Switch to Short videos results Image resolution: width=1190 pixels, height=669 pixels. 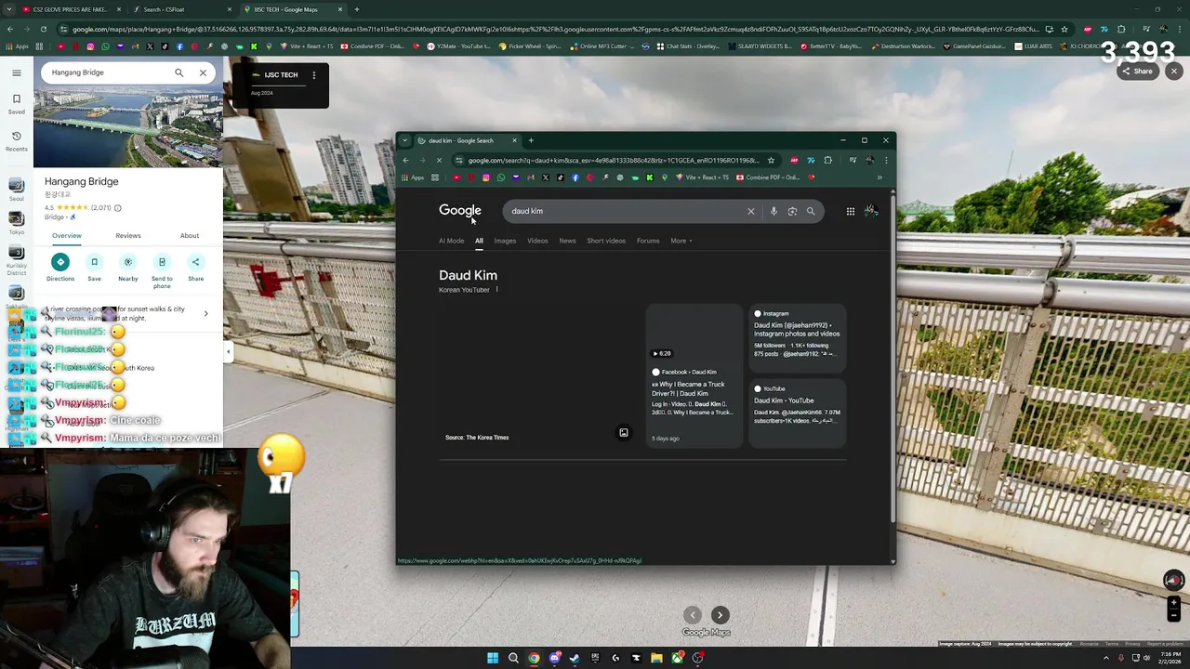point(606,241)
